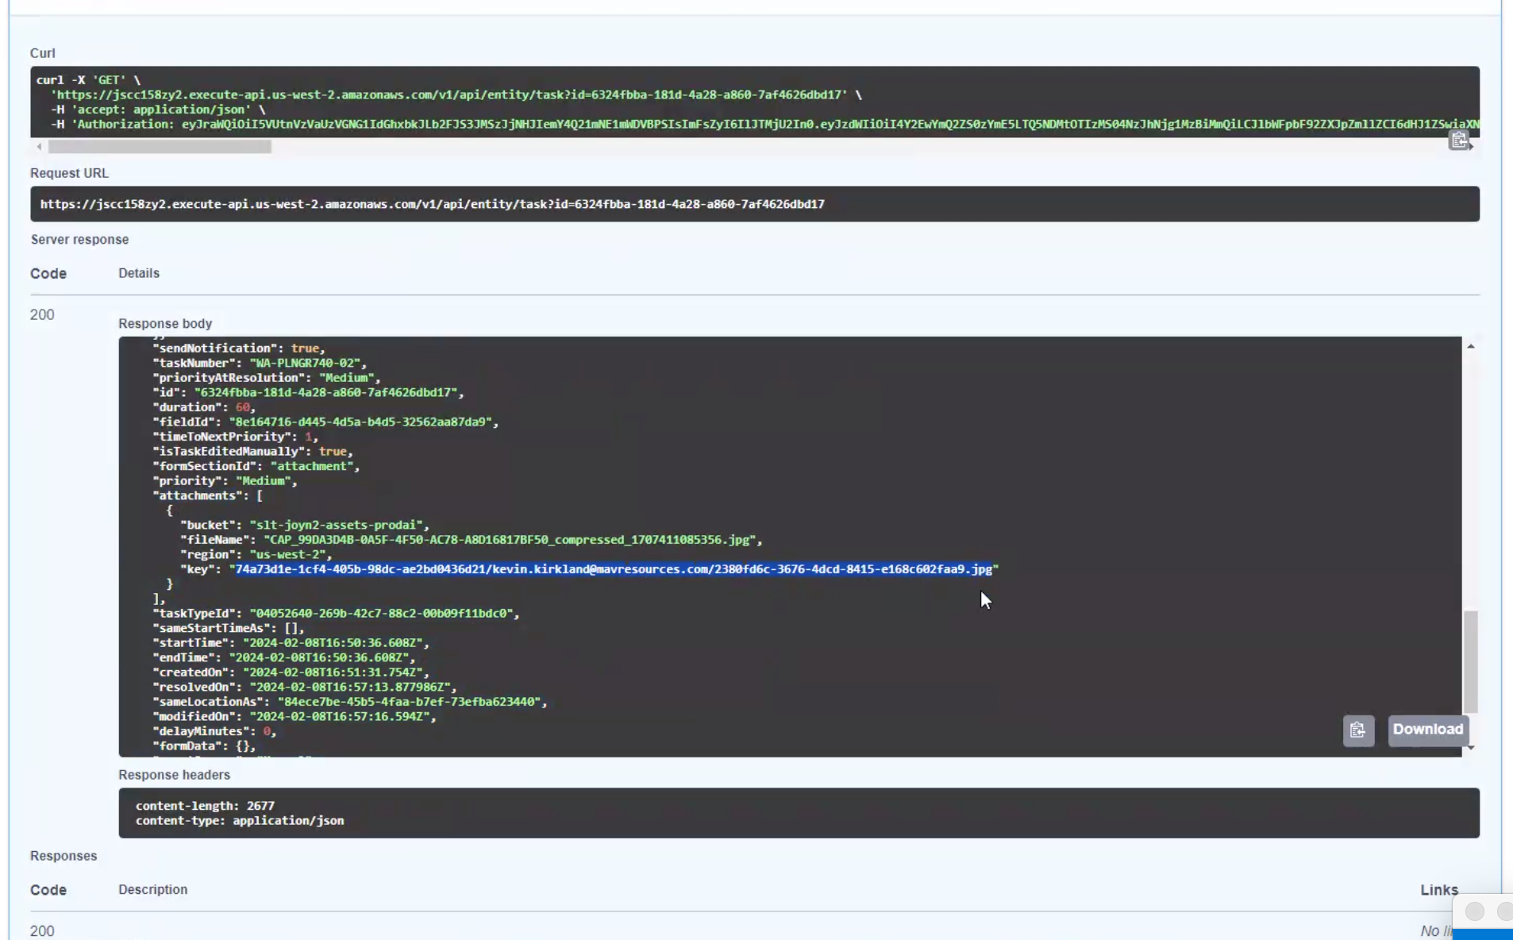Screen dimensions: 1513x940
Task: Click the taskNumber value WA-PLNGR740-02
Action: 305,363
